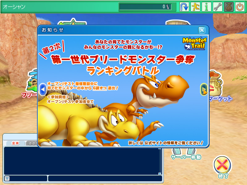Open the green information icon
247x185 pixels.
tap(206, 7)
